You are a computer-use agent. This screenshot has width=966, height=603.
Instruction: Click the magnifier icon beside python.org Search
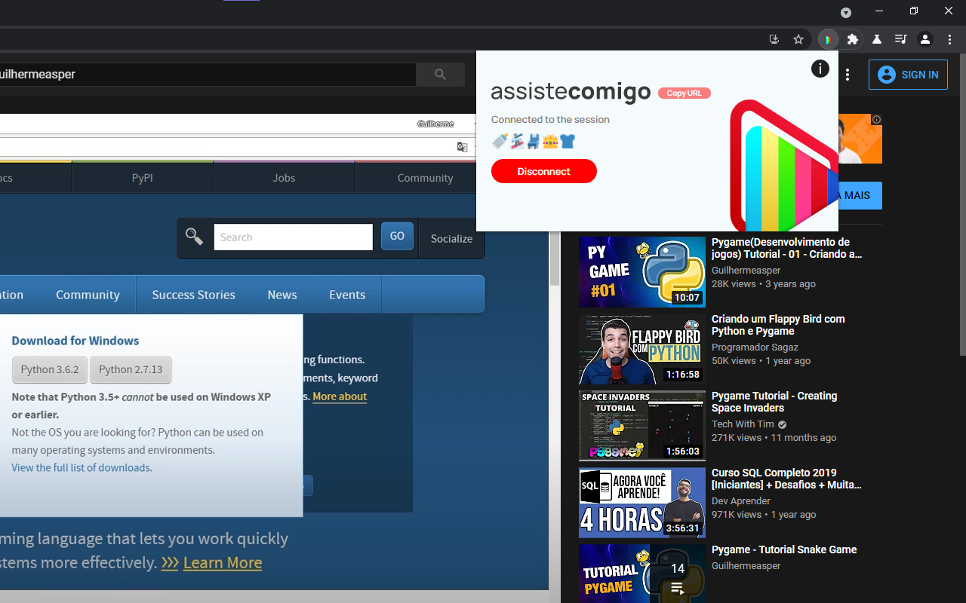[194, 237]
